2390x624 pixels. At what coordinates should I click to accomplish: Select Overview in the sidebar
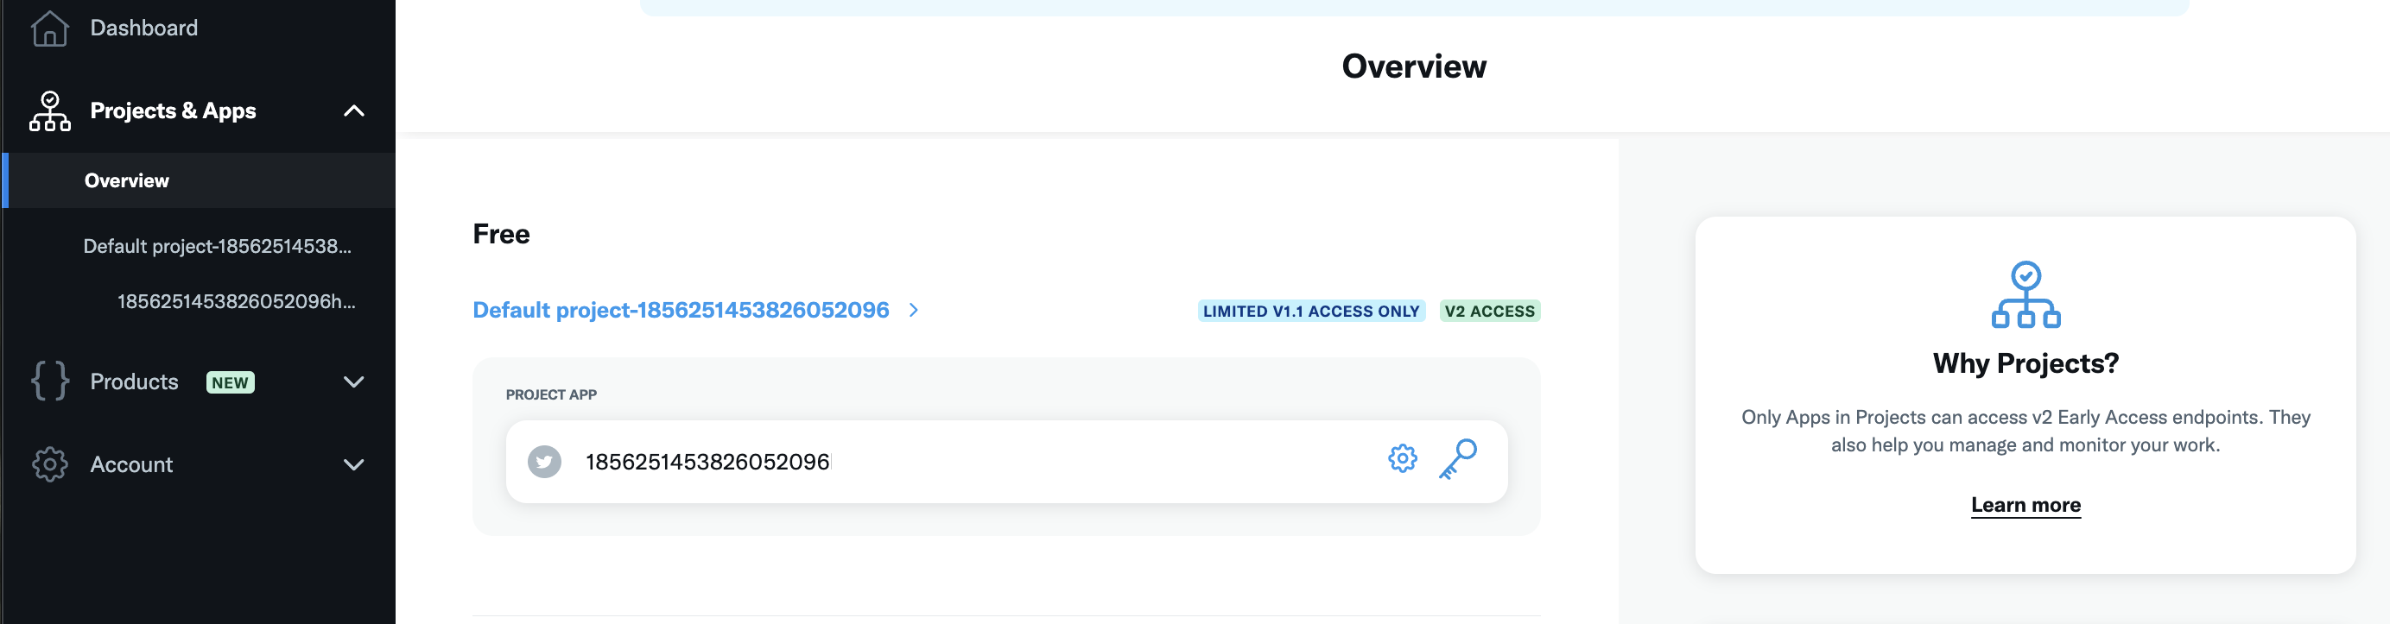[126, 180]
